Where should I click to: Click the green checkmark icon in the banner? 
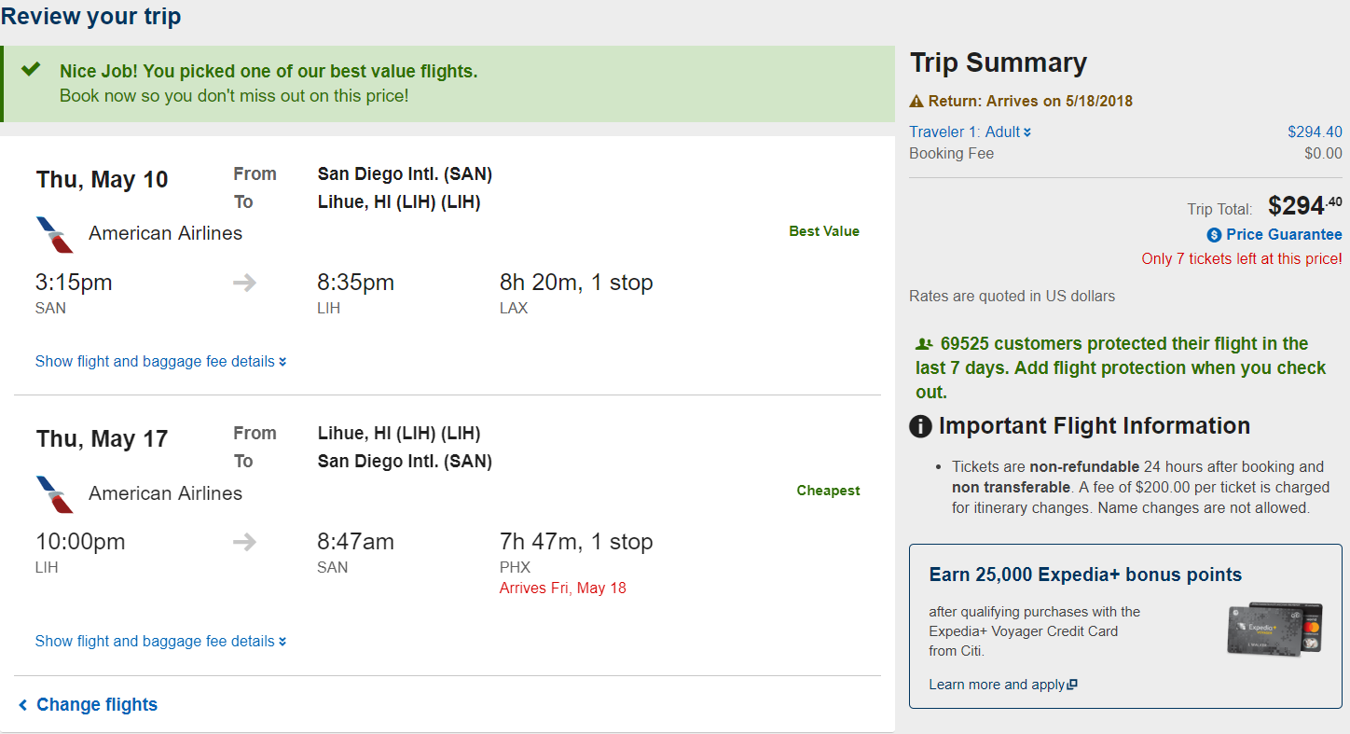point(31,70)
